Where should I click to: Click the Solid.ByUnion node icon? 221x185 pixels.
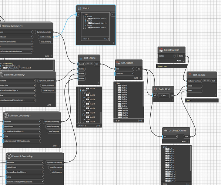(161, 50)
